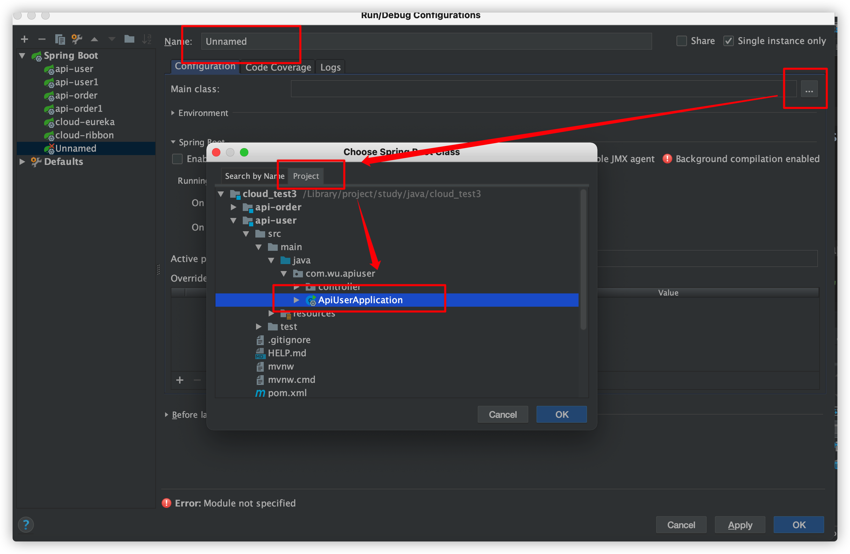Switch to the Project tab
Image resolution: width=850 pixels, height=554 pixels.
pos(306,176)
